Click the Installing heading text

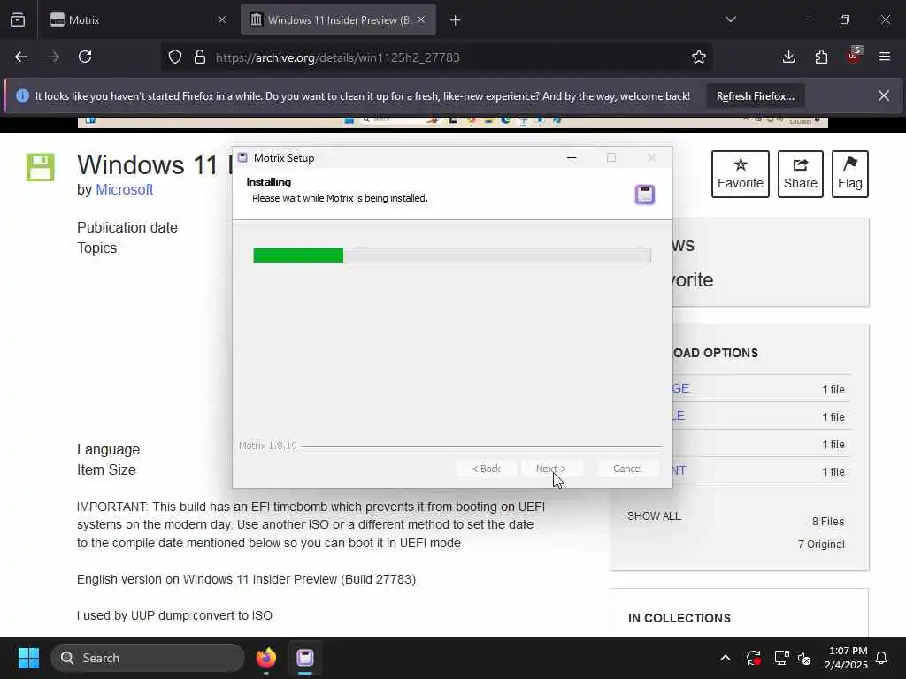[269, 182]
